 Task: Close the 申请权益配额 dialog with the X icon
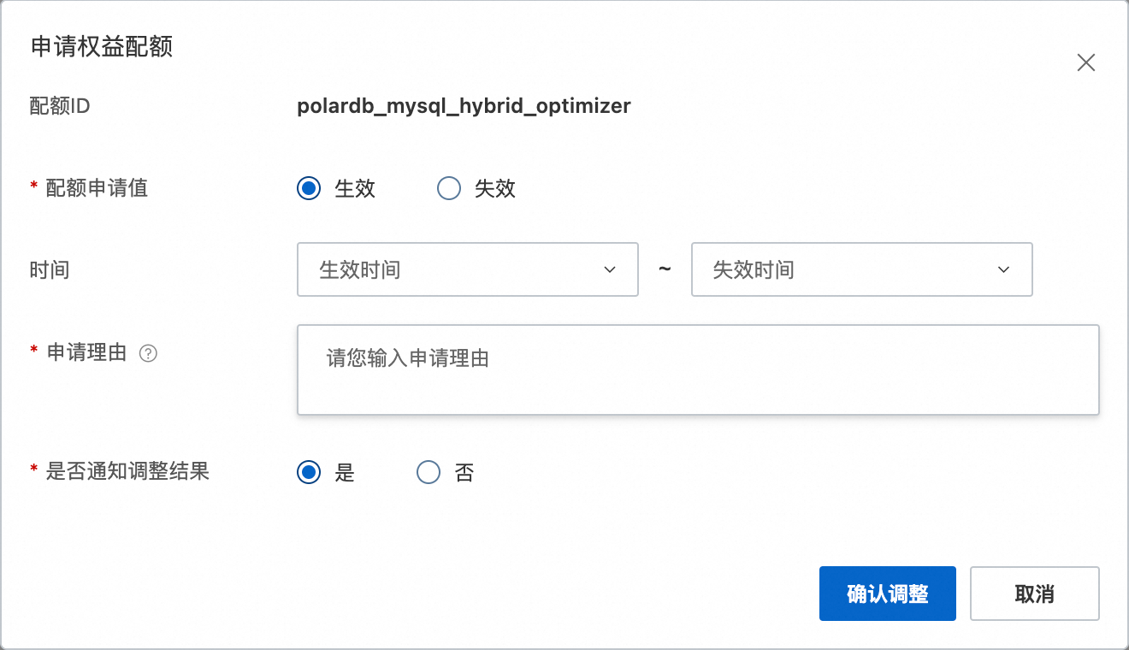pyautogui.click(x=1085, y=62)
